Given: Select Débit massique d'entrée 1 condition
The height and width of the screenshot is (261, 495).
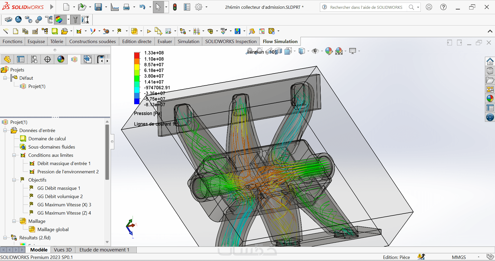Looking at the screenshot, I should tap(64, 164).
